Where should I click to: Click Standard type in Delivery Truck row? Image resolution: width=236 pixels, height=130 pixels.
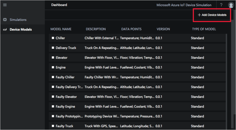point(198,48)
